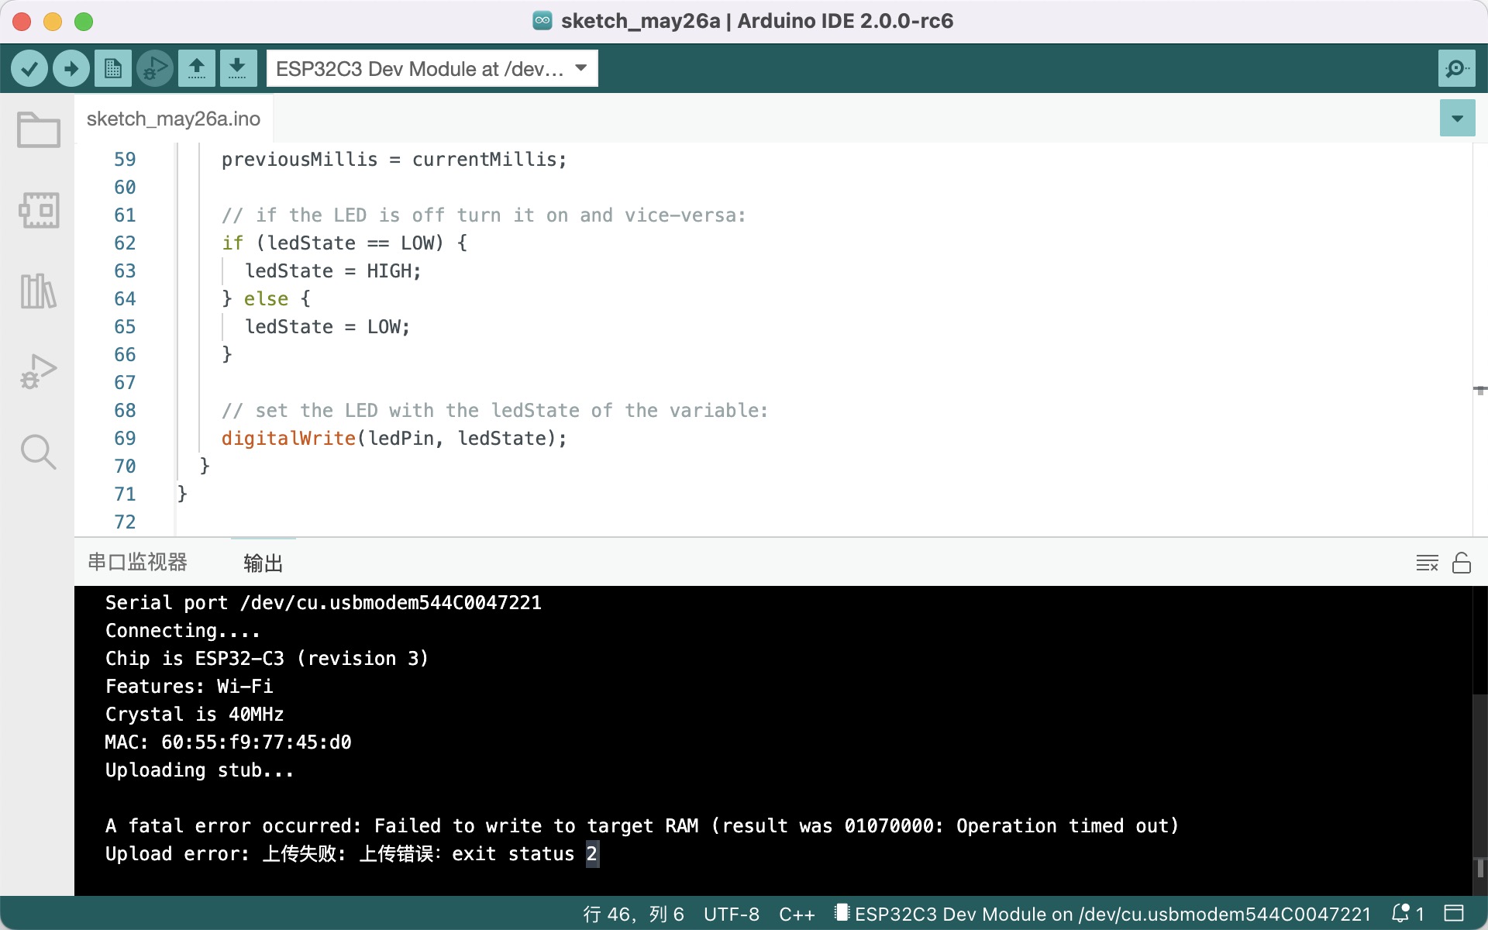Open the Debug panel sidebar icon
Image resolution: width=1488 pixels, height=930 pixels.
38,371
